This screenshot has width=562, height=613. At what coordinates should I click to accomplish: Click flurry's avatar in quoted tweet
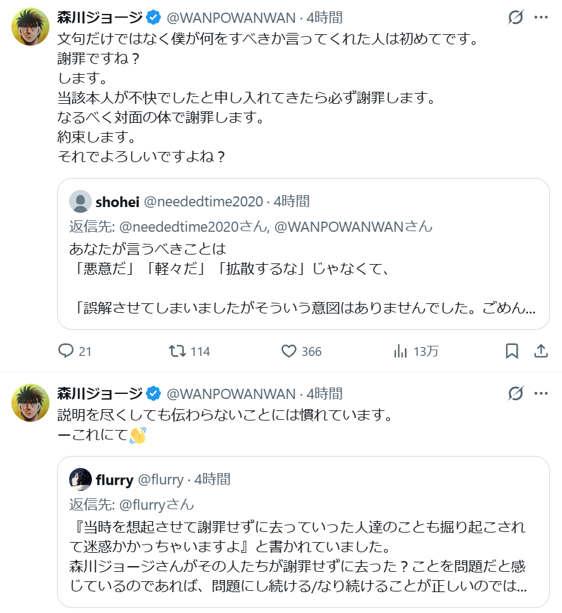[x=80, y=479]
